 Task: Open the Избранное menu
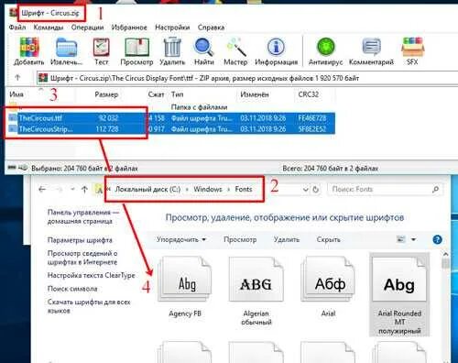pos(129,27)
